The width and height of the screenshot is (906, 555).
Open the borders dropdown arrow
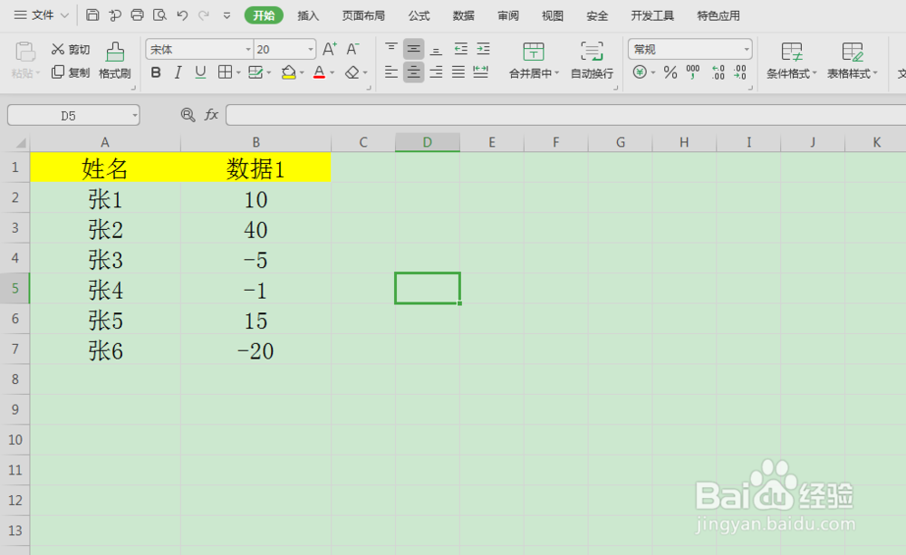(238, 72)
